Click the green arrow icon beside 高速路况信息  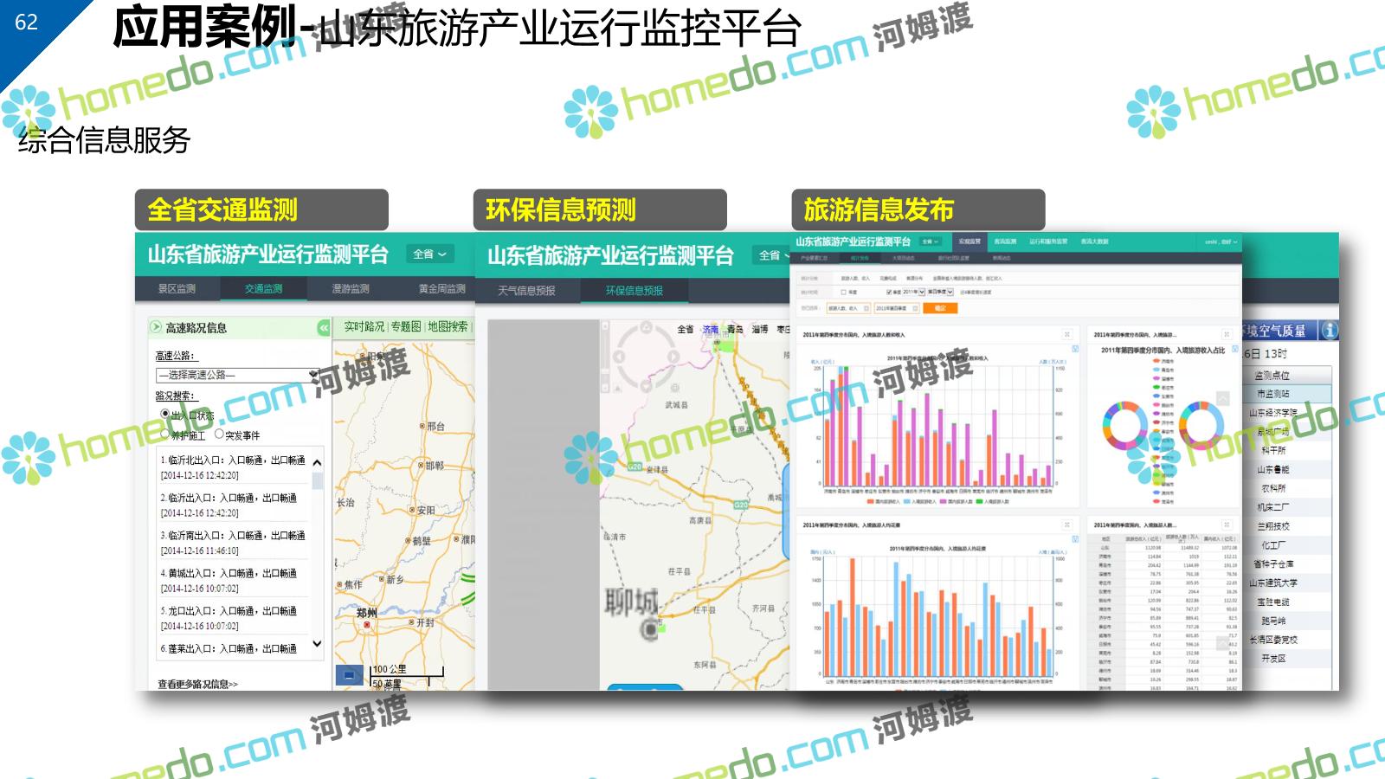coord(156,327)
